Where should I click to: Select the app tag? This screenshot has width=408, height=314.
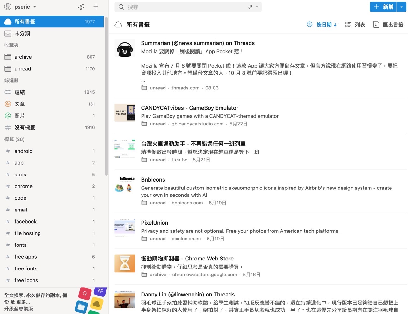52,163
